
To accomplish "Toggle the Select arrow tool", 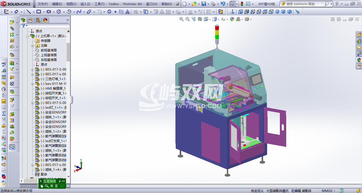I will (232, 4).
